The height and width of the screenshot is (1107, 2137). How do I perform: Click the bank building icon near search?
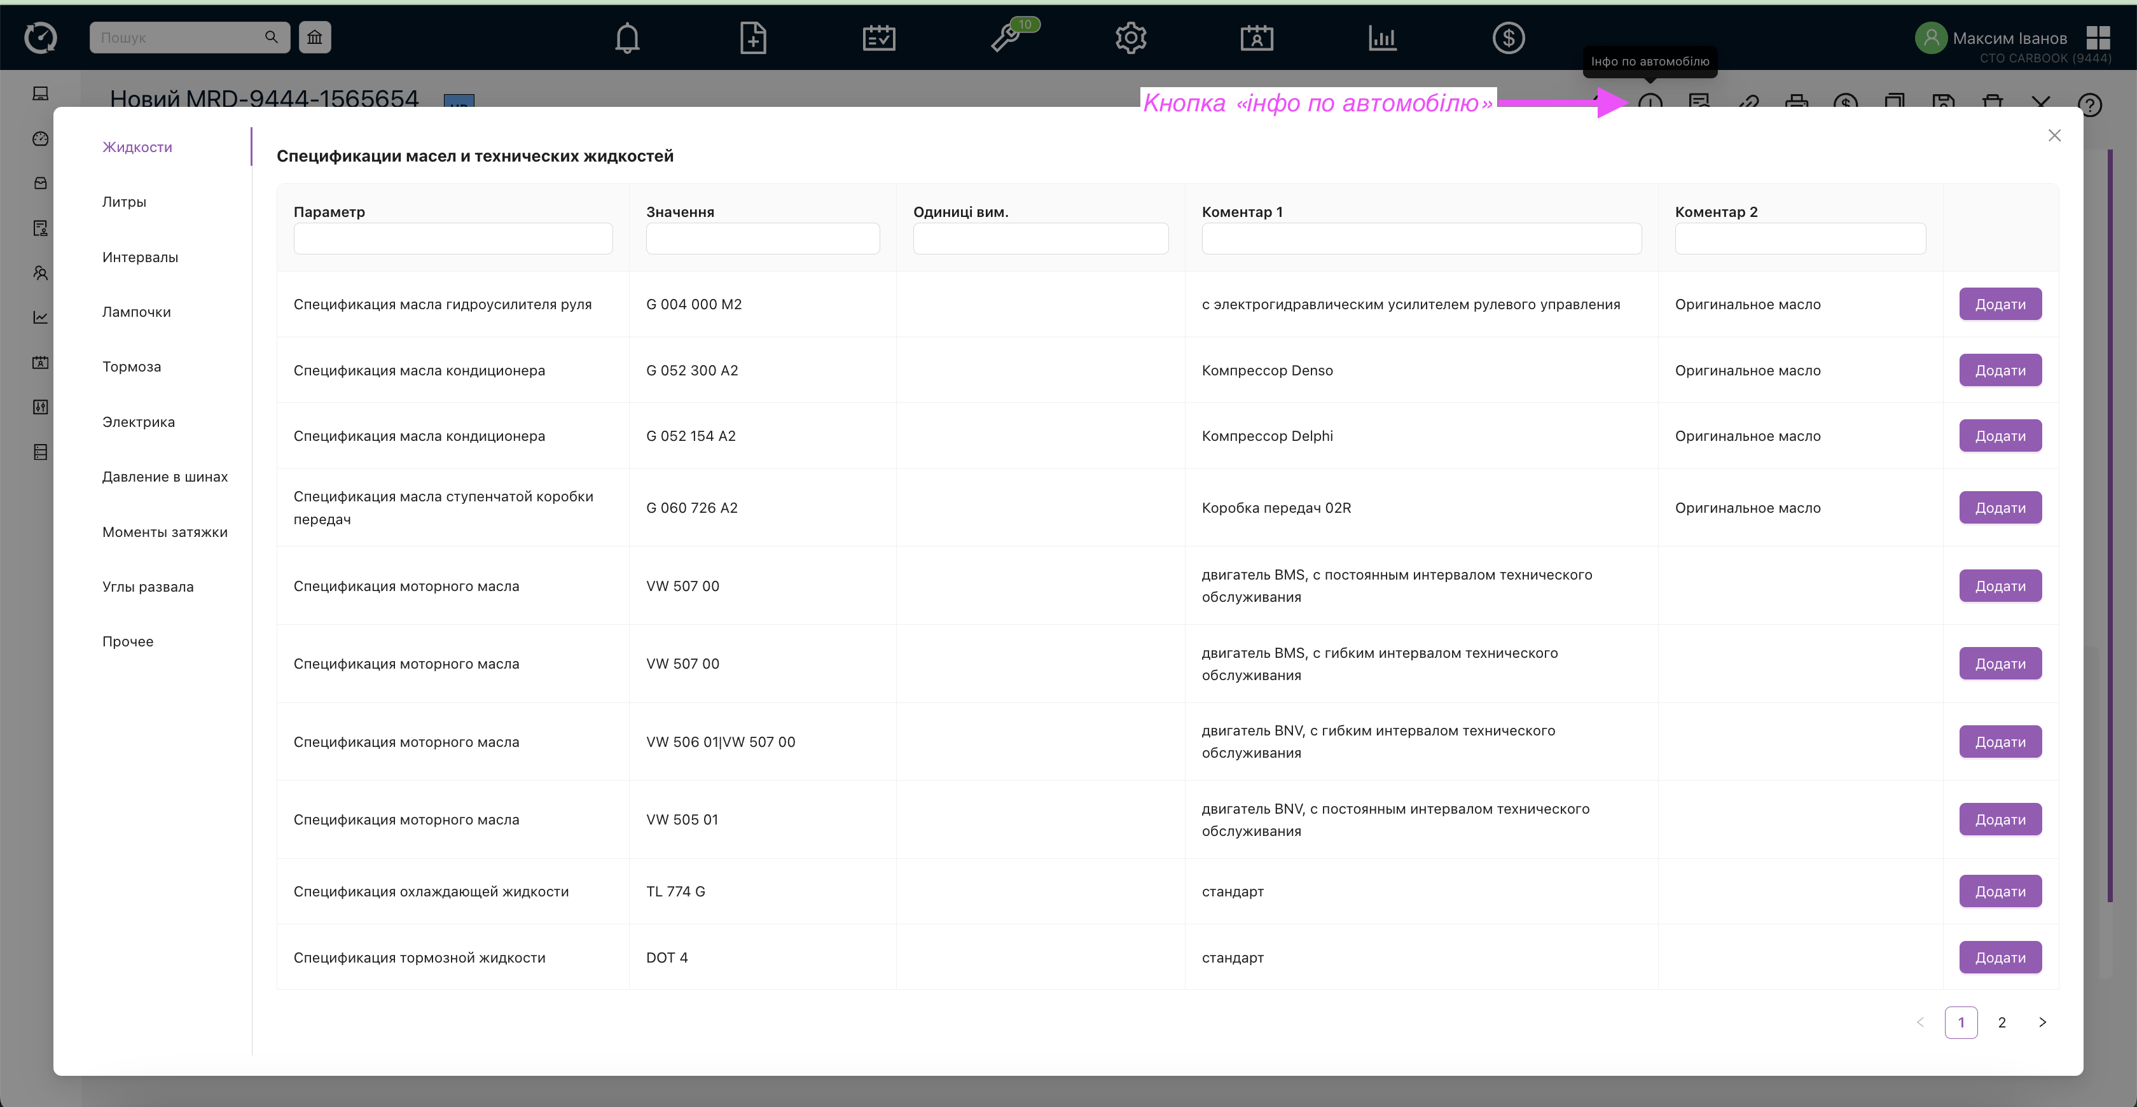click(x=314, y=38)
